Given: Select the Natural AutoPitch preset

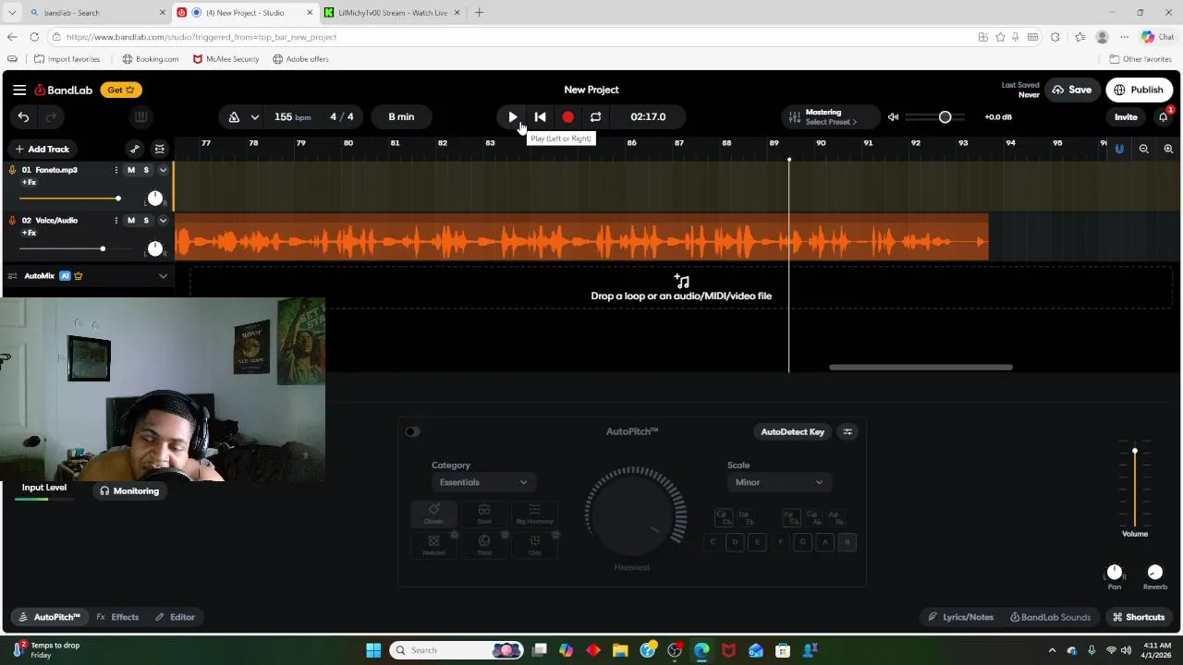Looking at the screenshot, I should click(433, 545).
